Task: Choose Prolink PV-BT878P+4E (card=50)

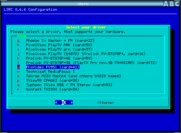Action: point(59,58)
